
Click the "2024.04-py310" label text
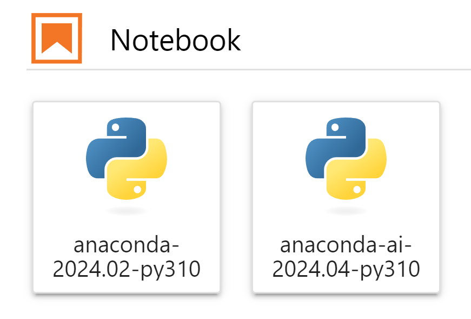(346, 270)
